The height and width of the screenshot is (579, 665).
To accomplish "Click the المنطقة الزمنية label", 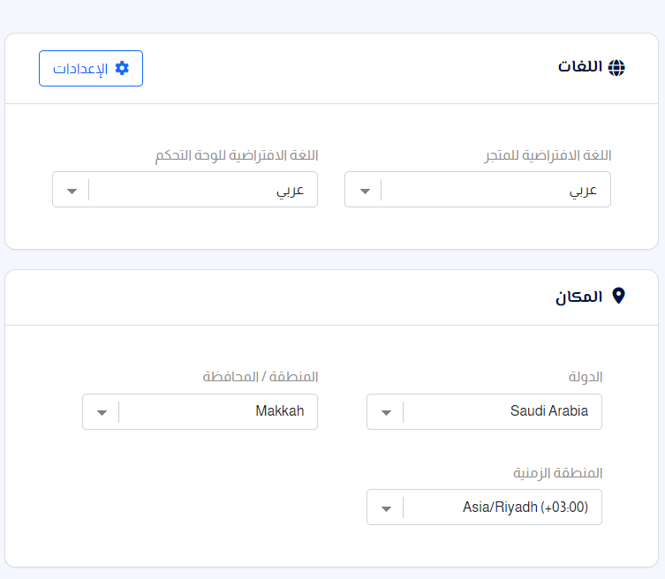I will coord(558,472).
